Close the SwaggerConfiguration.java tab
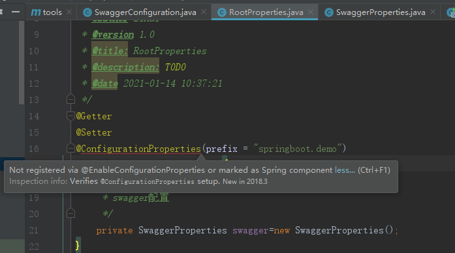This screenshot has height=253, width=455. point(204,12)
